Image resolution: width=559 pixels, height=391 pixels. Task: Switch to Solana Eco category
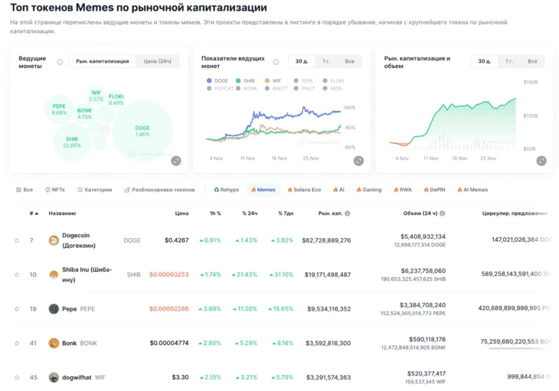tap(304, 190)
